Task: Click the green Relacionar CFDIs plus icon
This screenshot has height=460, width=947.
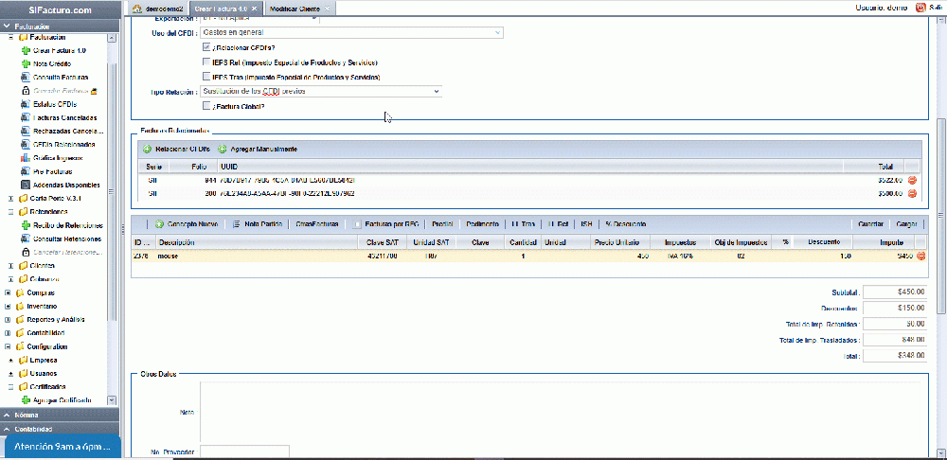Action: (x=147, y=150)
